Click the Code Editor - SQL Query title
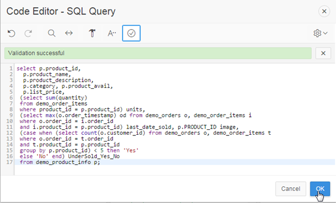This screenshot has width=336, height=203. pyautogui.click(x=61, y=11)
